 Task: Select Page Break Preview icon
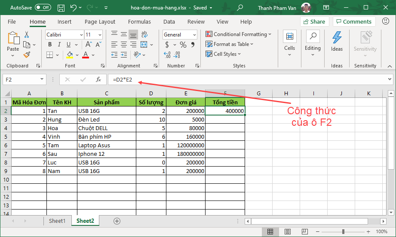[304, 231]
